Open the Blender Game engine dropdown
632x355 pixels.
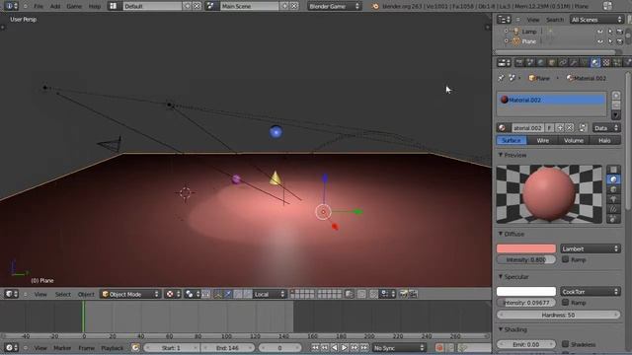click(x=334, y=6)
